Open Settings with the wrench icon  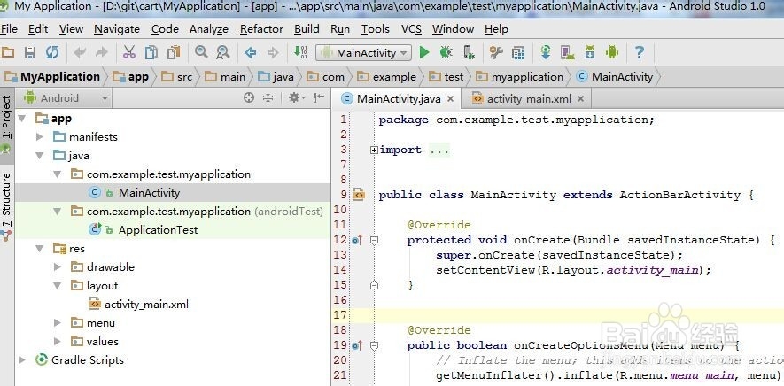496,52
